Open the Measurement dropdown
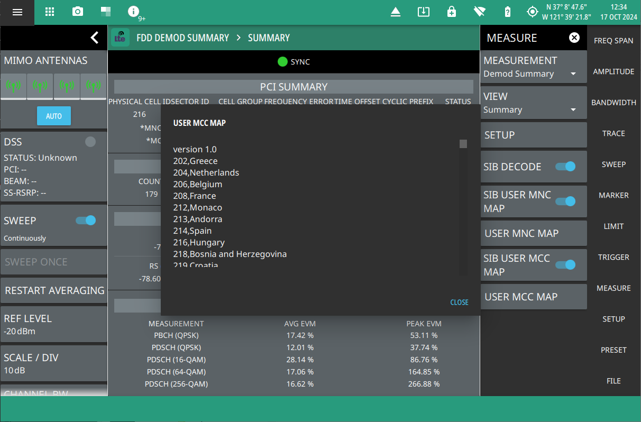The width and height of the screenshot is (641, 422). (533, 67)
